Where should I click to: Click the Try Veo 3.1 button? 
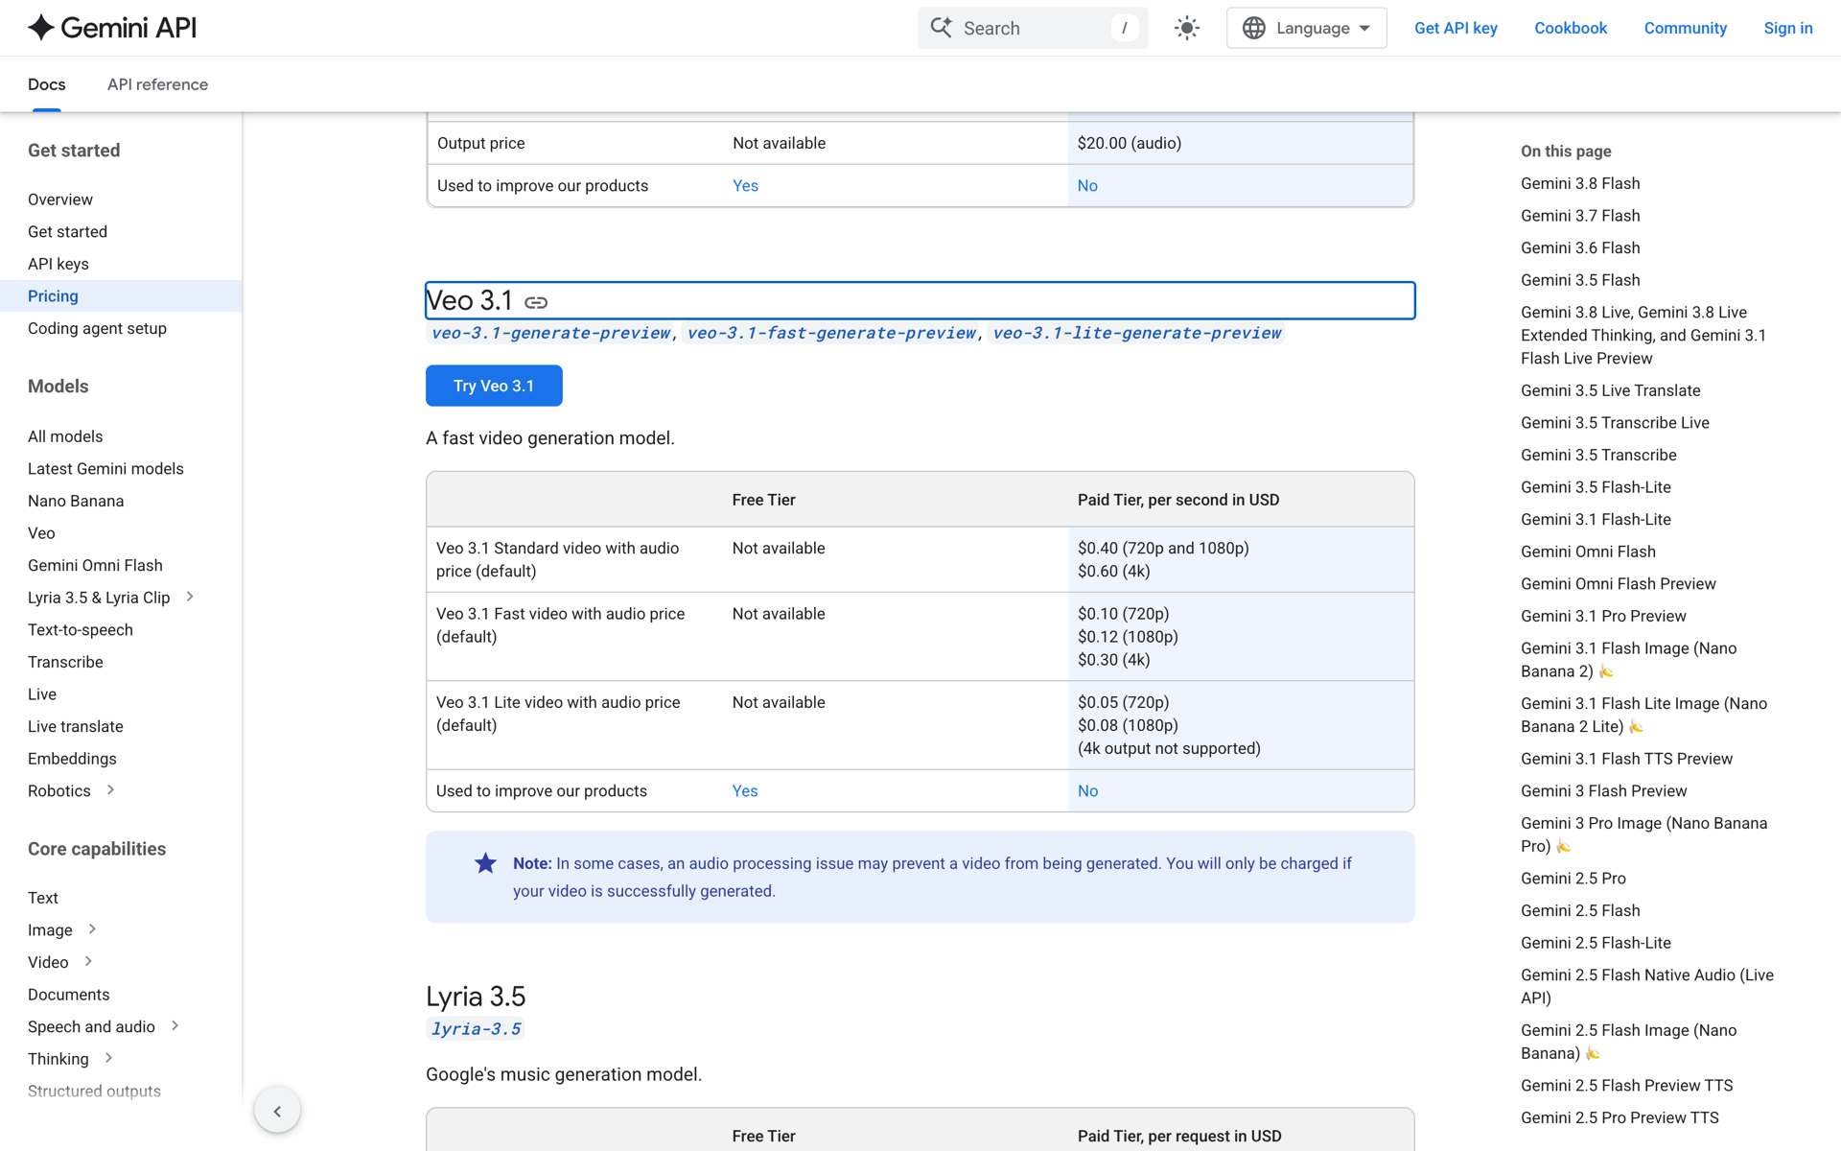pos(494,386)
